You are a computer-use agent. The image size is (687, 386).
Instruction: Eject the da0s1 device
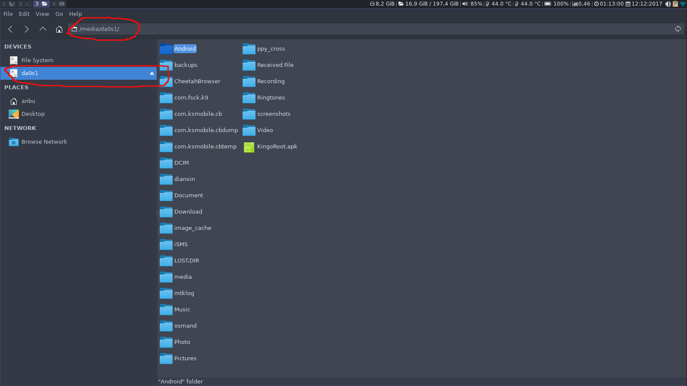(152, 73)
